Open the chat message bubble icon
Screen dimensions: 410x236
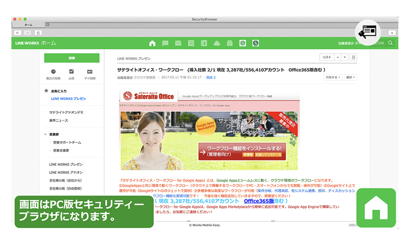click(165, 44)
